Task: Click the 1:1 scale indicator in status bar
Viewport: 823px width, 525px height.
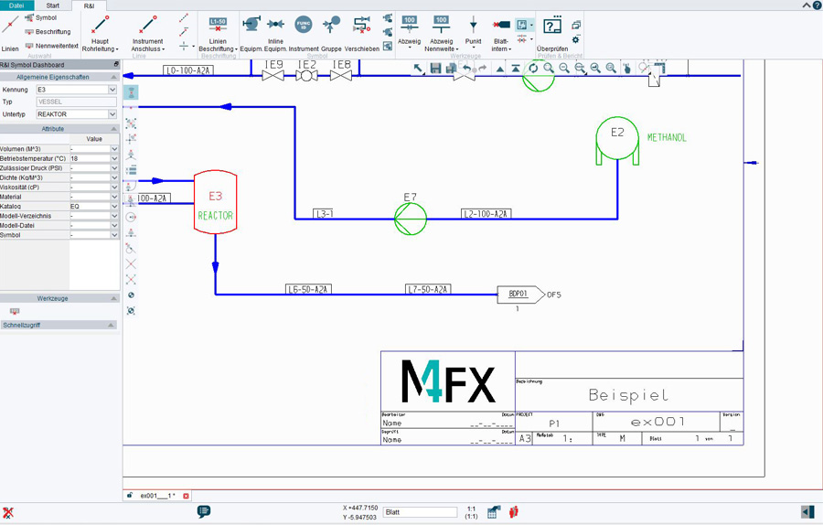Action: tap(471, 512)
